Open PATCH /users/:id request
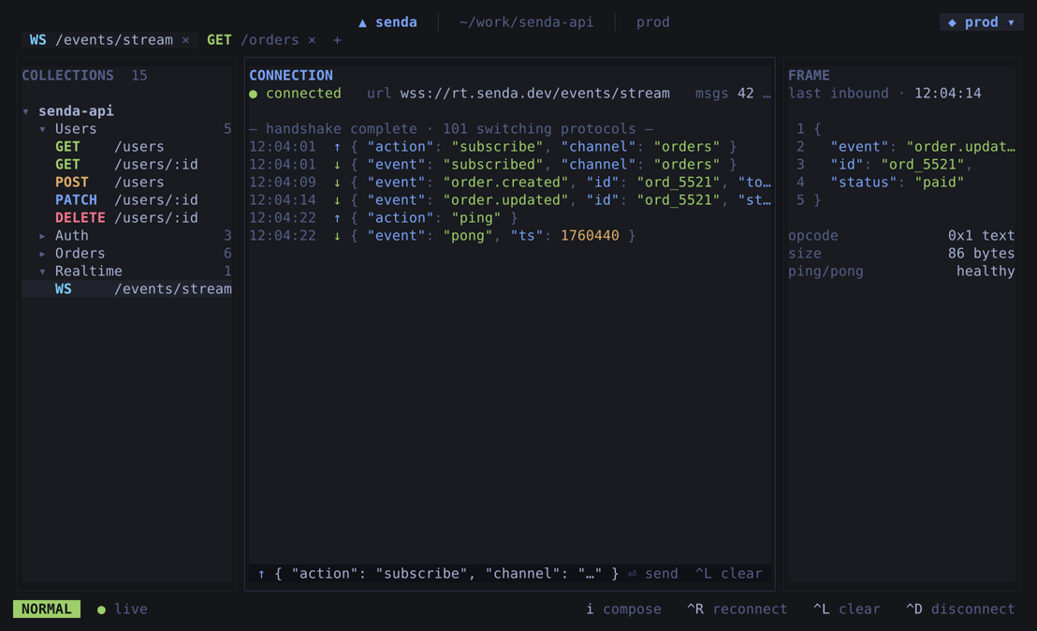1037x631 pixels. coord(127,199)
